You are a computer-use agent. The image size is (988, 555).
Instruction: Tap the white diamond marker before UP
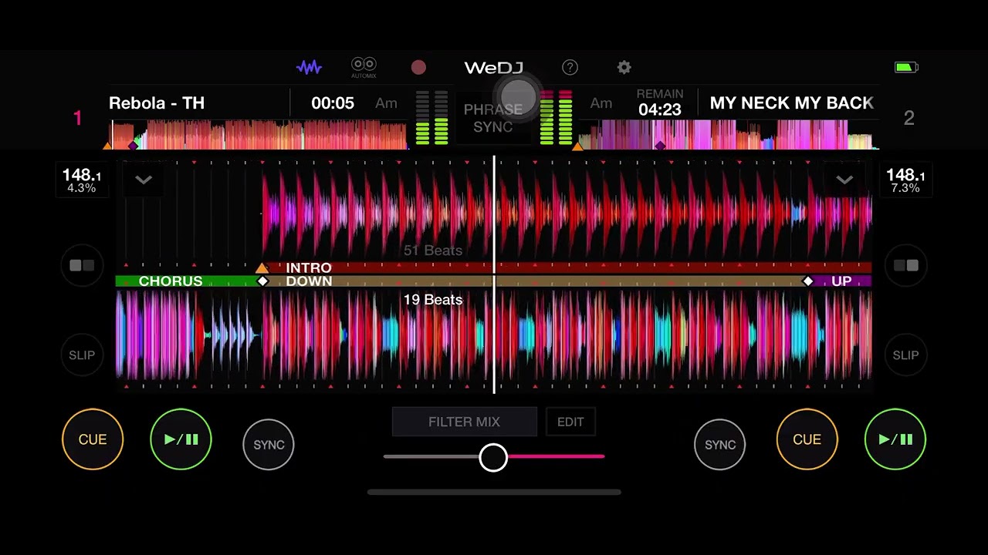808,281
